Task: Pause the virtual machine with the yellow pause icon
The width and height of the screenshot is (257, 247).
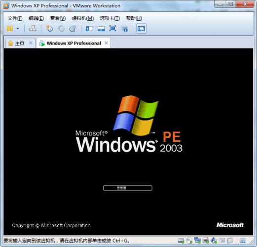Action: (x=10, y=29)
